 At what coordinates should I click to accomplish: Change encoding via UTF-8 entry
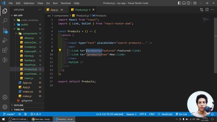pos(143,114)
